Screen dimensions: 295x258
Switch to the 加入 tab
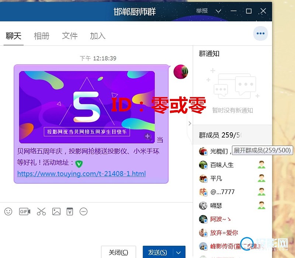coord(98,36)
